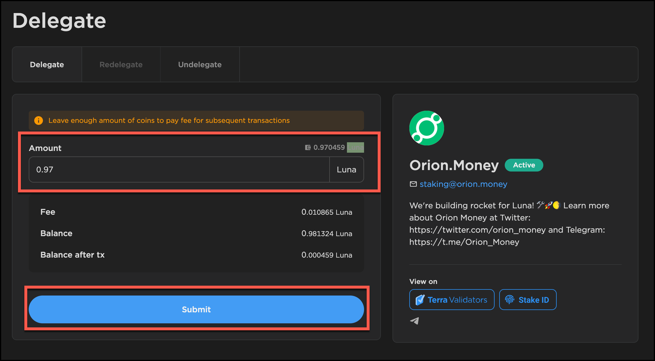Click the Orion.Money validator logo

pos(427,128)
